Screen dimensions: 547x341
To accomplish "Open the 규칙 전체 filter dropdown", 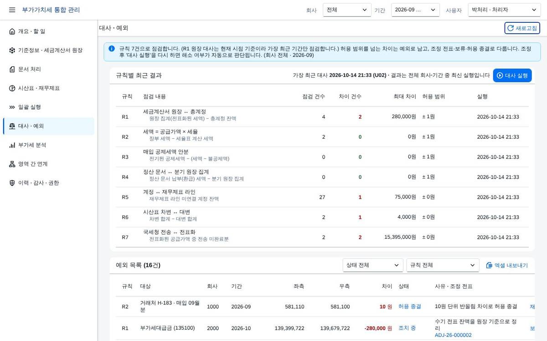I will click(x=443, y=265).
